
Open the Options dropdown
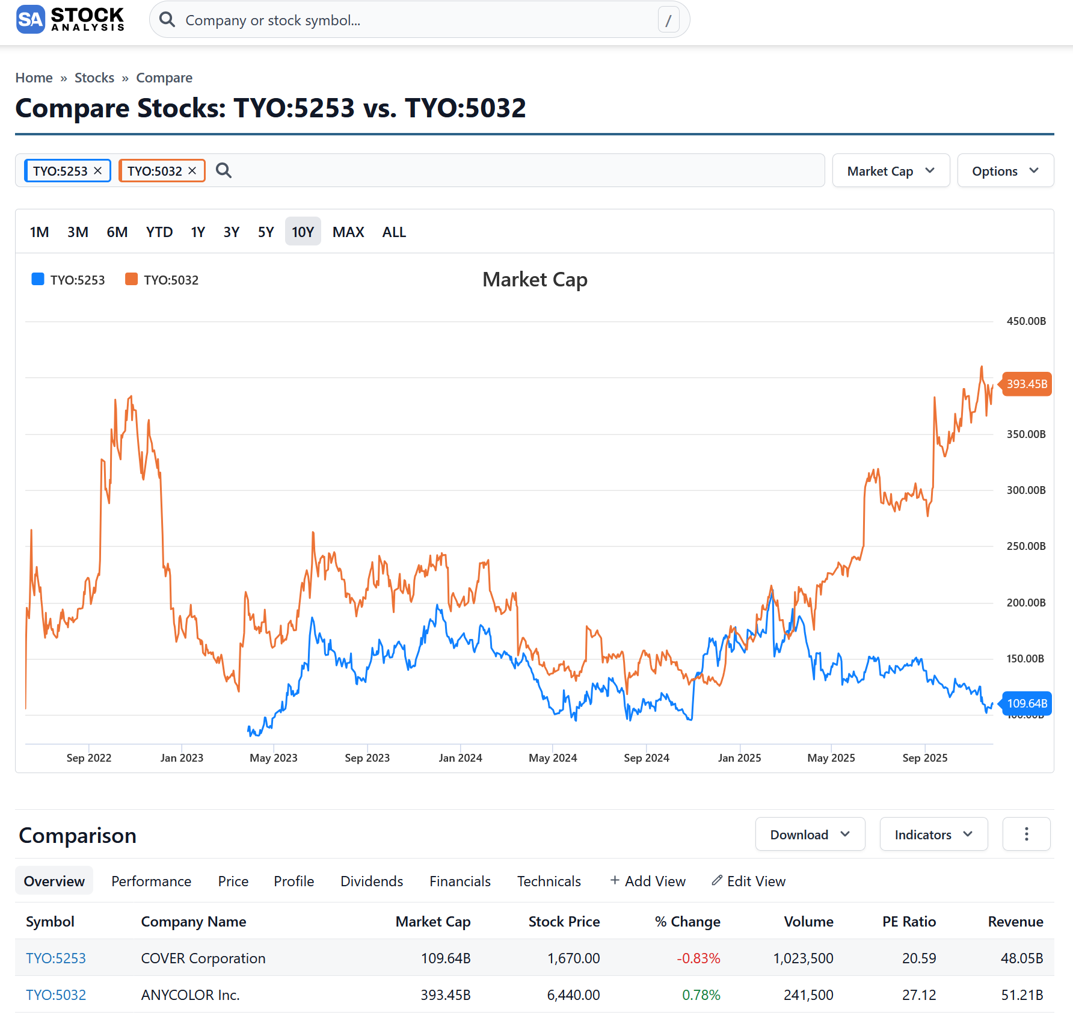(x=1006, y=171)
